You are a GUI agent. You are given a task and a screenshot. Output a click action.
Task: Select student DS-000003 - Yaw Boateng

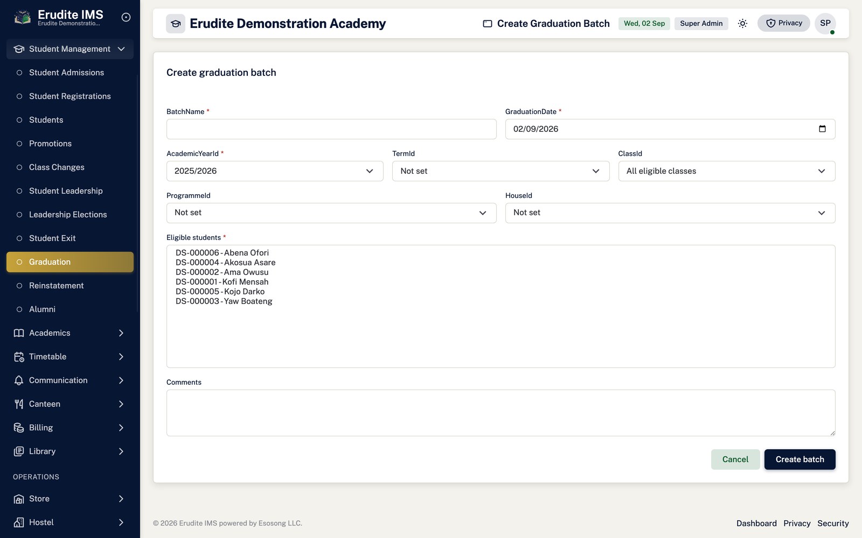224,301
